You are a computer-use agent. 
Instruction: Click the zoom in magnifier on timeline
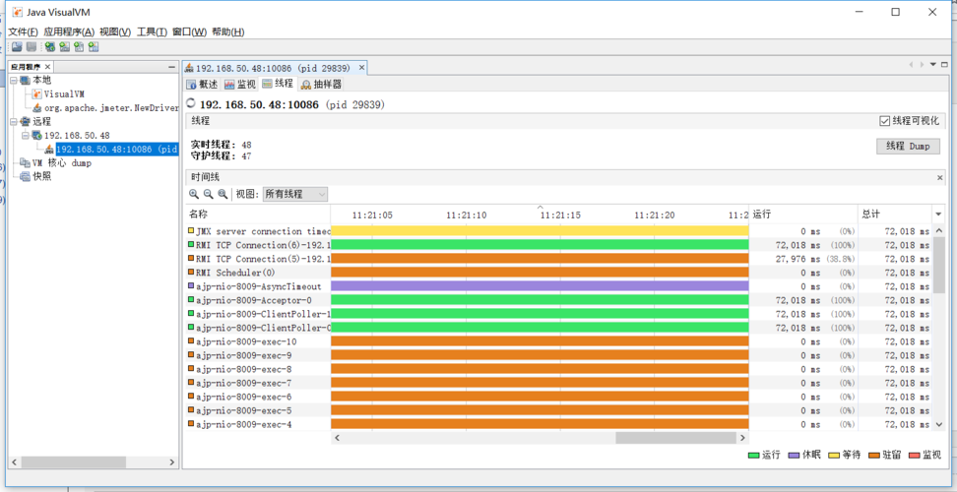tap(194, 194)
